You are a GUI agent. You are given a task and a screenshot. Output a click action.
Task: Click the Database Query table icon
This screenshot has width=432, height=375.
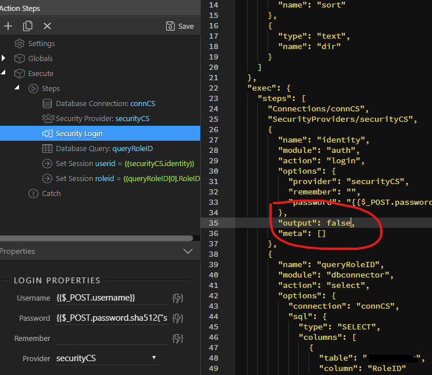coord(47,148)
